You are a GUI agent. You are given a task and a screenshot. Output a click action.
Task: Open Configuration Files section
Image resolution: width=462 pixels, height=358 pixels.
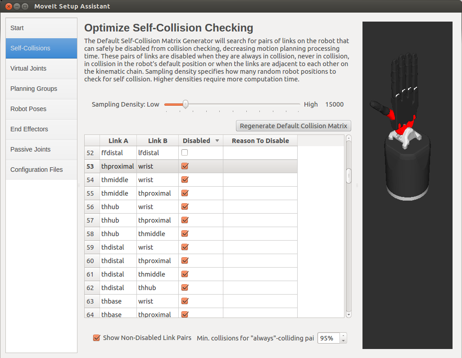click(41, 170)
